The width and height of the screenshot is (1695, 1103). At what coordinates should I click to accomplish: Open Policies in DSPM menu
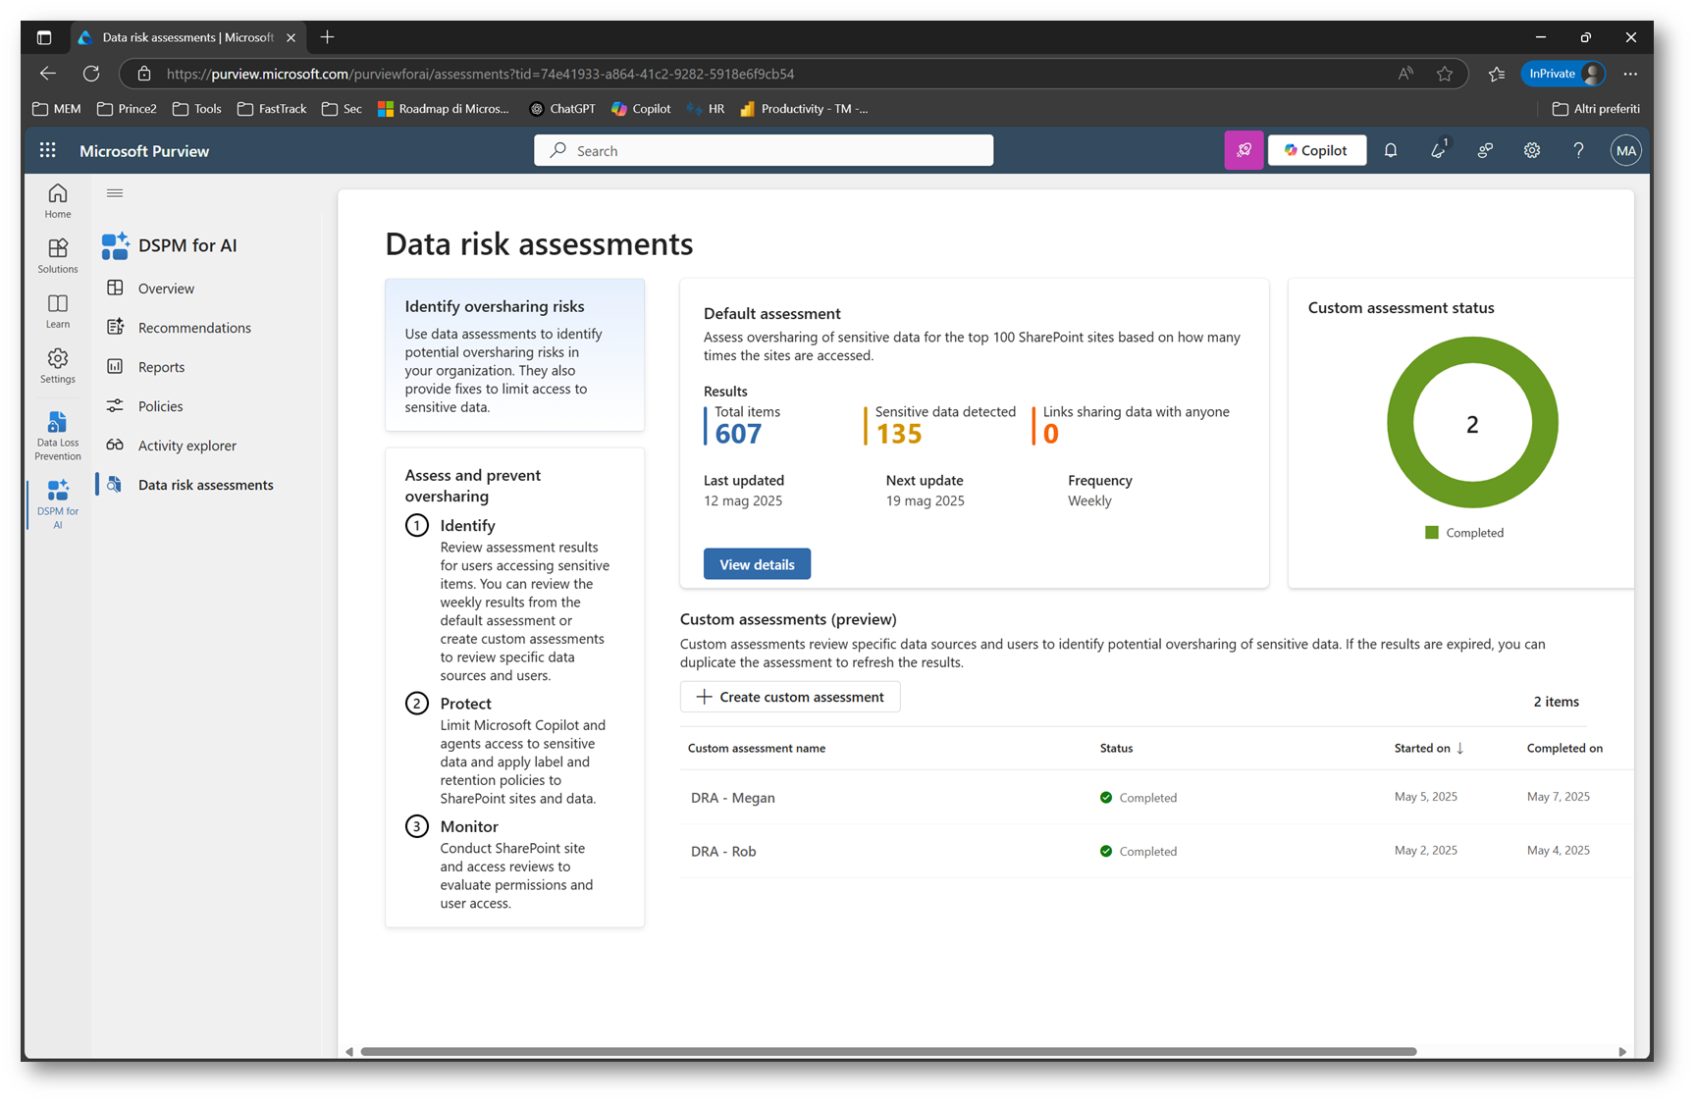coord(160,406)
